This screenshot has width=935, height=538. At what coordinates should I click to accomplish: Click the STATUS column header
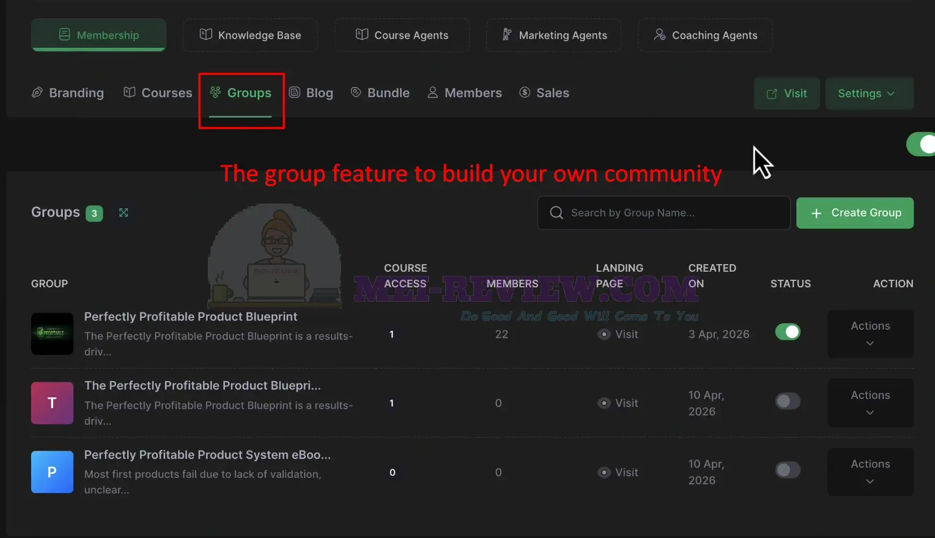[791, 283]
